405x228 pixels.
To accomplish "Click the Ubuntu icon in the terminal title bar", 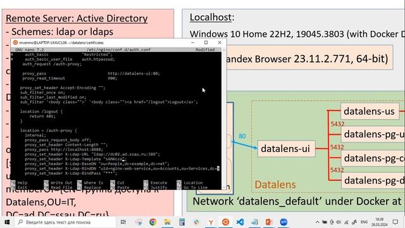I will tap(15, 42).
